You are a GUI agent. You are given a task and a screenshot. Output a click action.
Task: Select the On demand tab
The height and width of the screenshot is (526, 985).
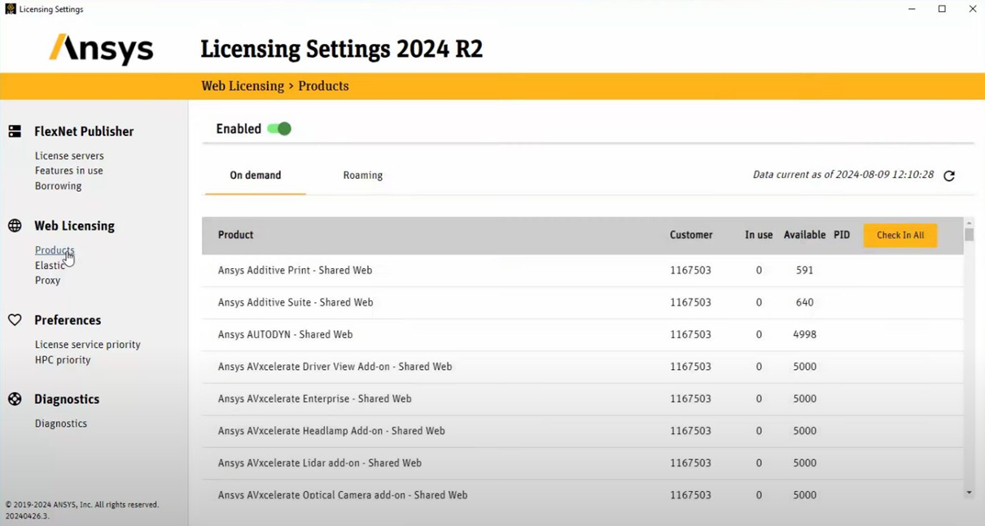(x=255, y=175)
